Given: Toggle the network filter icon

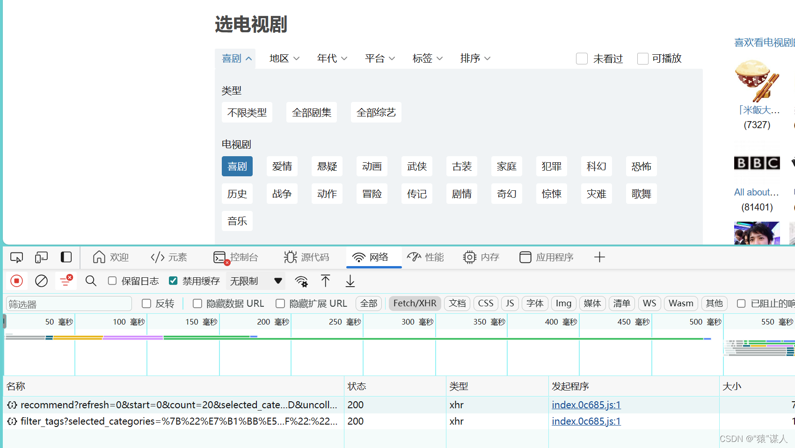Looking at the screenshot, I should coord(66,281).
